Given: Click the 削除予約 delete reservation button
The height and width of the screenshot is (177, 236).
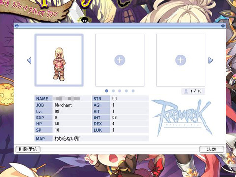Looking at the screenshot, I should click(x=28, y=149).
